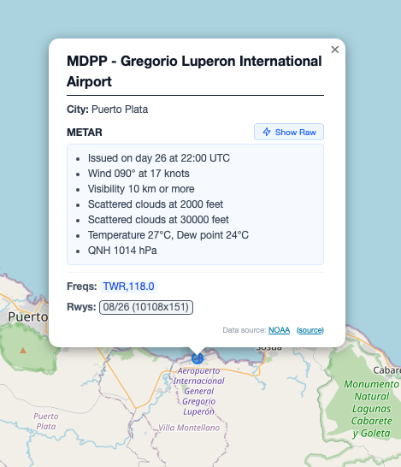This screenshot has height=467, width=401.
Task: Open the NOAA data source link
Action: tap(279, 330)
